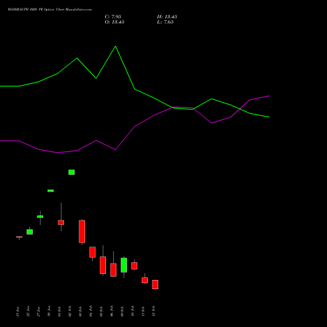Image resolution: width=327 pixels, height=327 pixels.
Task: Click the 05 Feb date label
Action: coord(101,311)
